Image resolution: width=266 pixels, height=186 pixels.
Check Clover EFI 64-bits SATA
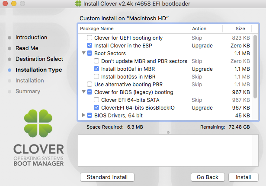click(96, 100)
